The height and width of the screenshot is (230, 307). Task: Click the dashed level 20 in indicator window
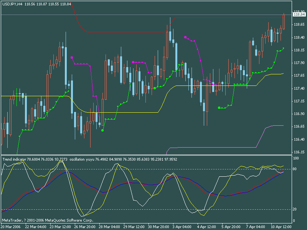pos(153,210)
